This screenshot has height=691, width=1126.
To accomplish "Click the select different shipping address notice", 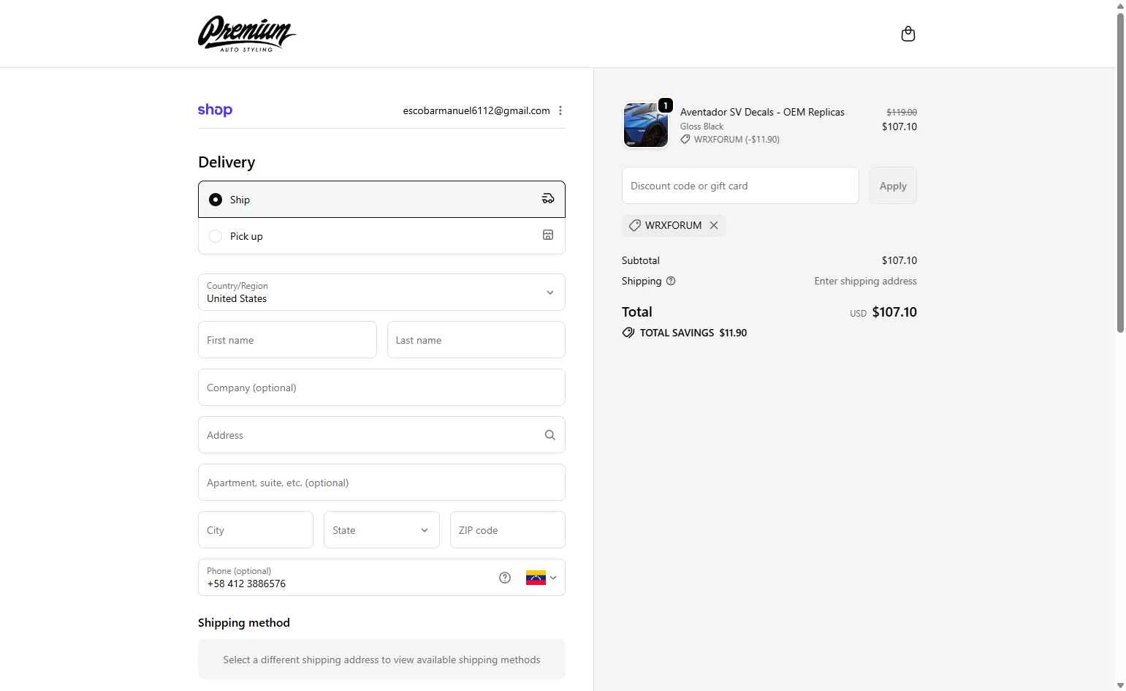I will tap(381, 660).
